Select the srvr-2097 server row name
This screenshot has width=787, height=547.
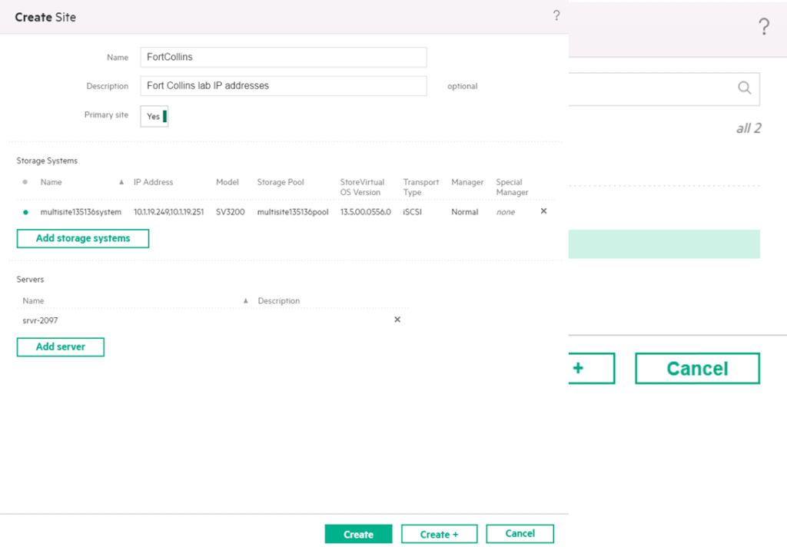click(40, 320)
